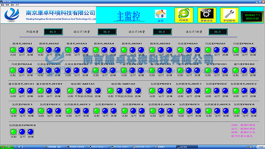
Task: Open the 调试 menu in menu bar
Action: coord(12,5)
